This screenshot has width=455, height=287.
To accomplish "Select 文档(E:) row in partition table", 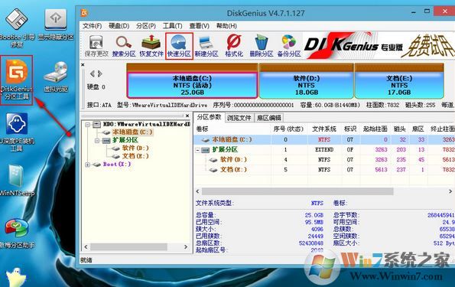I will coord(324,170).
